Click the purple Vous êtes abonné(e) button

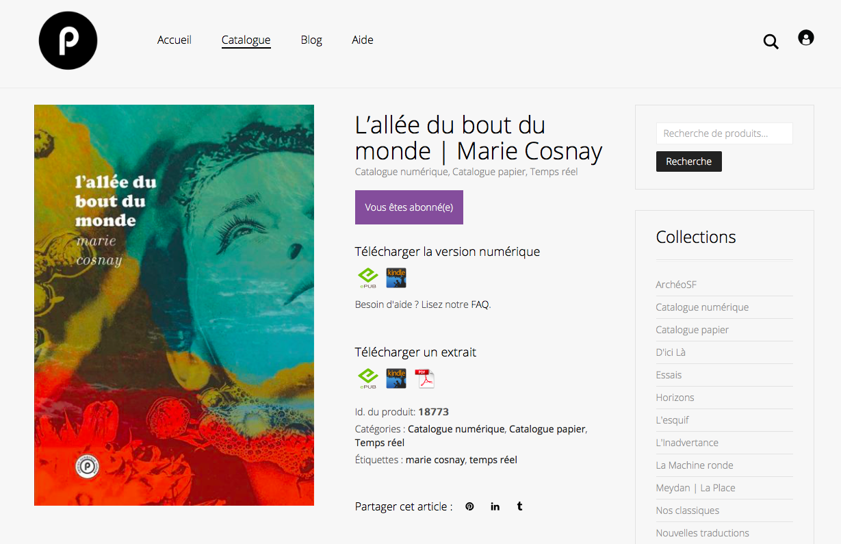pos(409,207)
